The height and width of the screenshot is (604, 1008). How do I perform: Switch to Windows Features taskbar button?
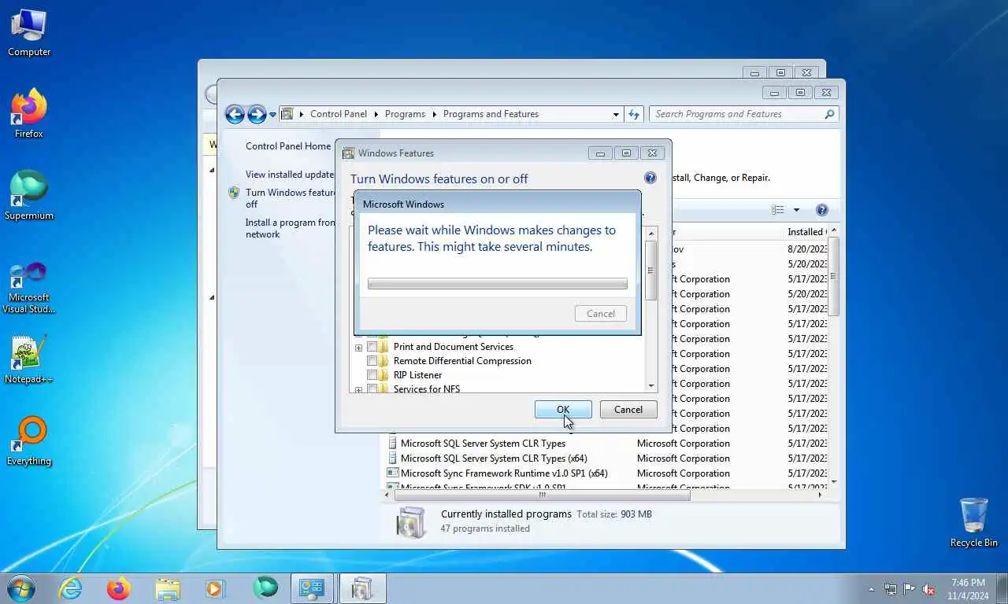pos(362,588)
